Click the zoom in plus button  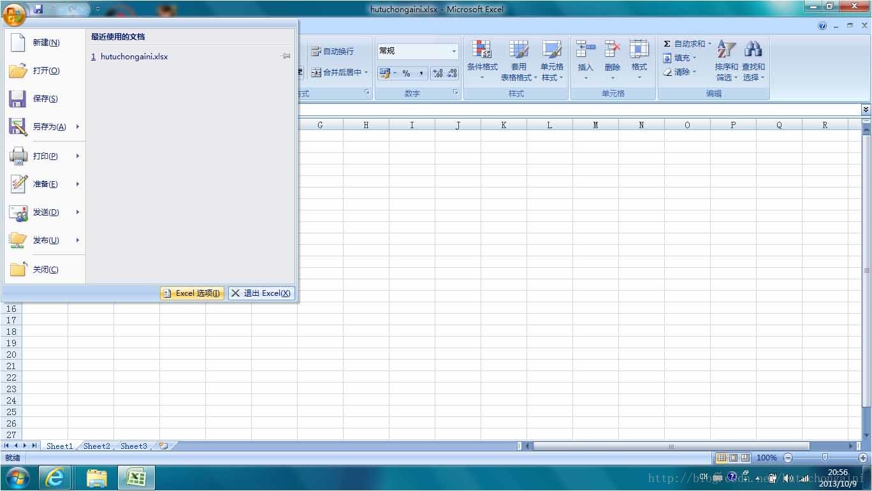click(x=863, y=458)
